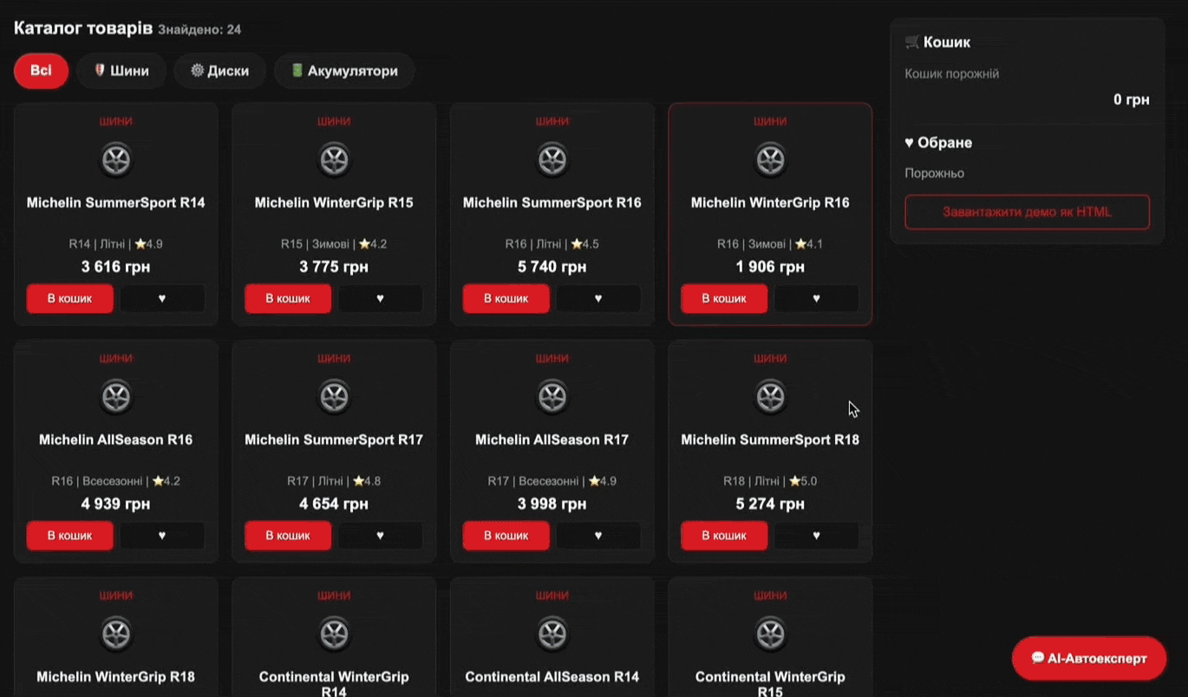The image size is (1188, 697).
Task: Click the price 1 906 грн
Action: (770, 267)
